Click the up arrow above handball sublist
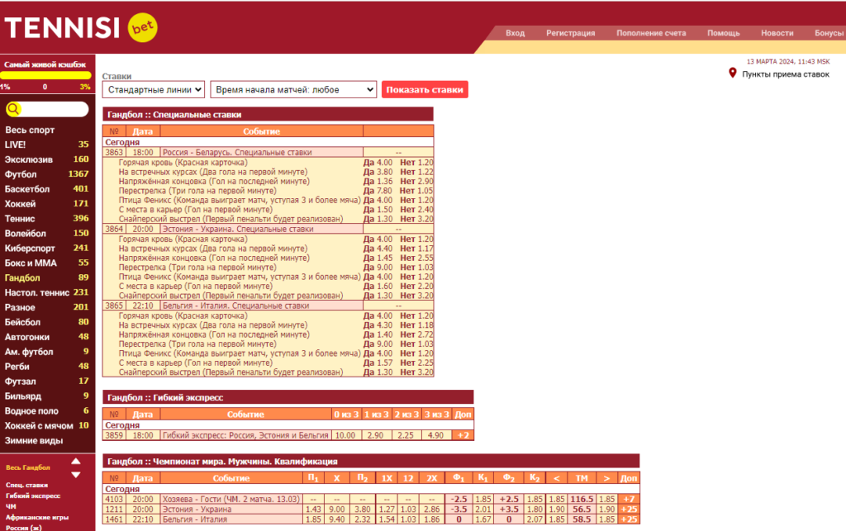 75,462
